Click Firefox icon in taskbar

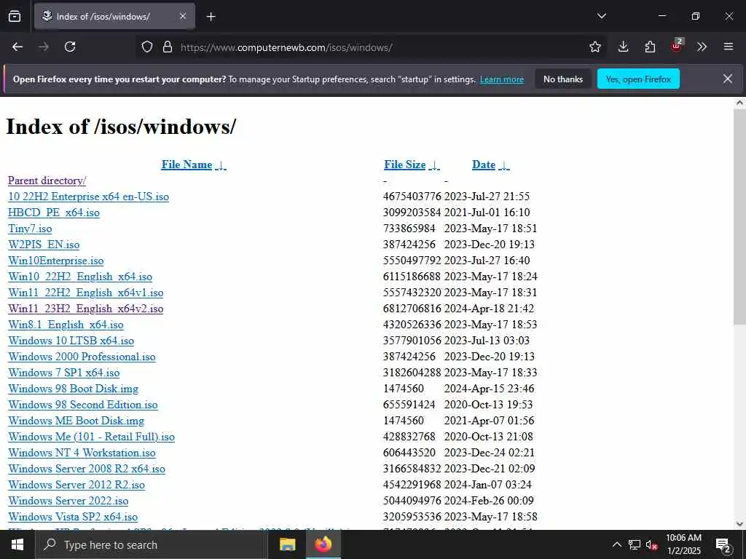point(323,544)
